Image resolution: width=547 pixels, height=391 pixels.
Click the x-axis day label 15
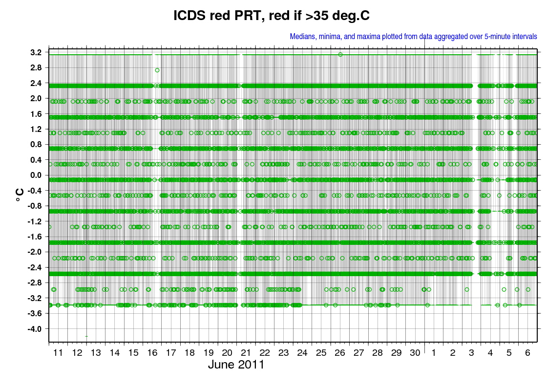coord(133,353)
